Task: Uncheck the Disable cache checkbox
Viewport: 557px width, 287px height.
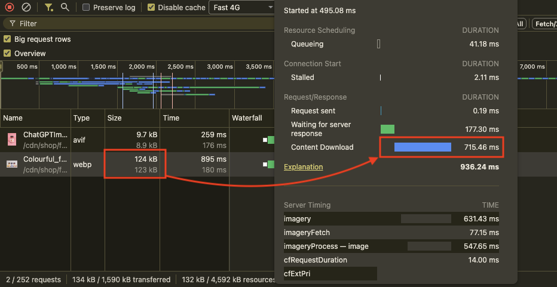Action: 151,8
